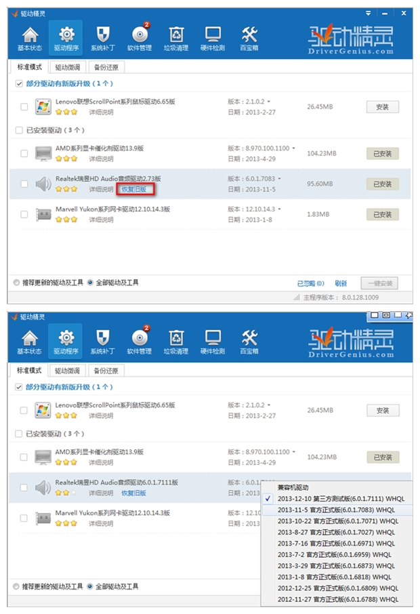
Task: Expand Marvell version 12.10.14.3 dropdown, top window
Action: point(280,209)
